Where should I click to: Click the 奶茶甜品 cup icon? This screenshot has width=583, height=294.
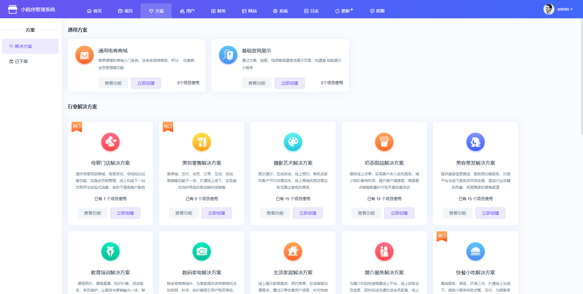[384, 142]
